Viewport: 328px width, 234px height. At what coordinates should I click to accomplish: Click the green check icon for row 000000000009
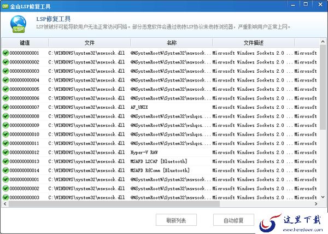[x=5, y=125]
